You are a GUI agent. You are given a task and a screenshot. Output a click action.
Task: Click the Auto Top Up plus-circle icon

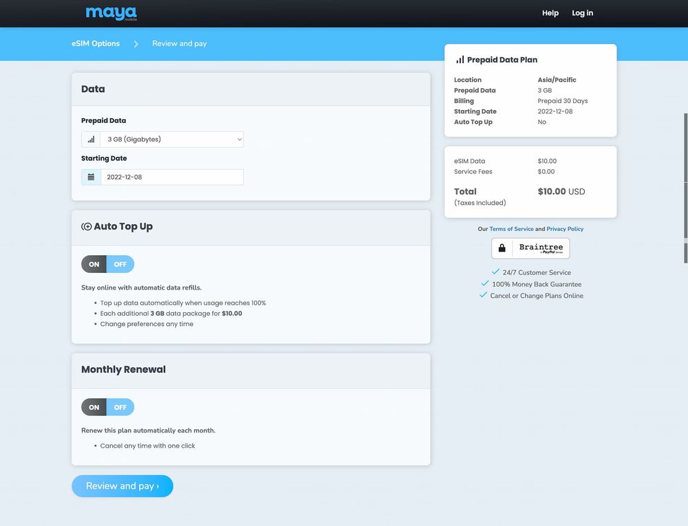[87, 227]
